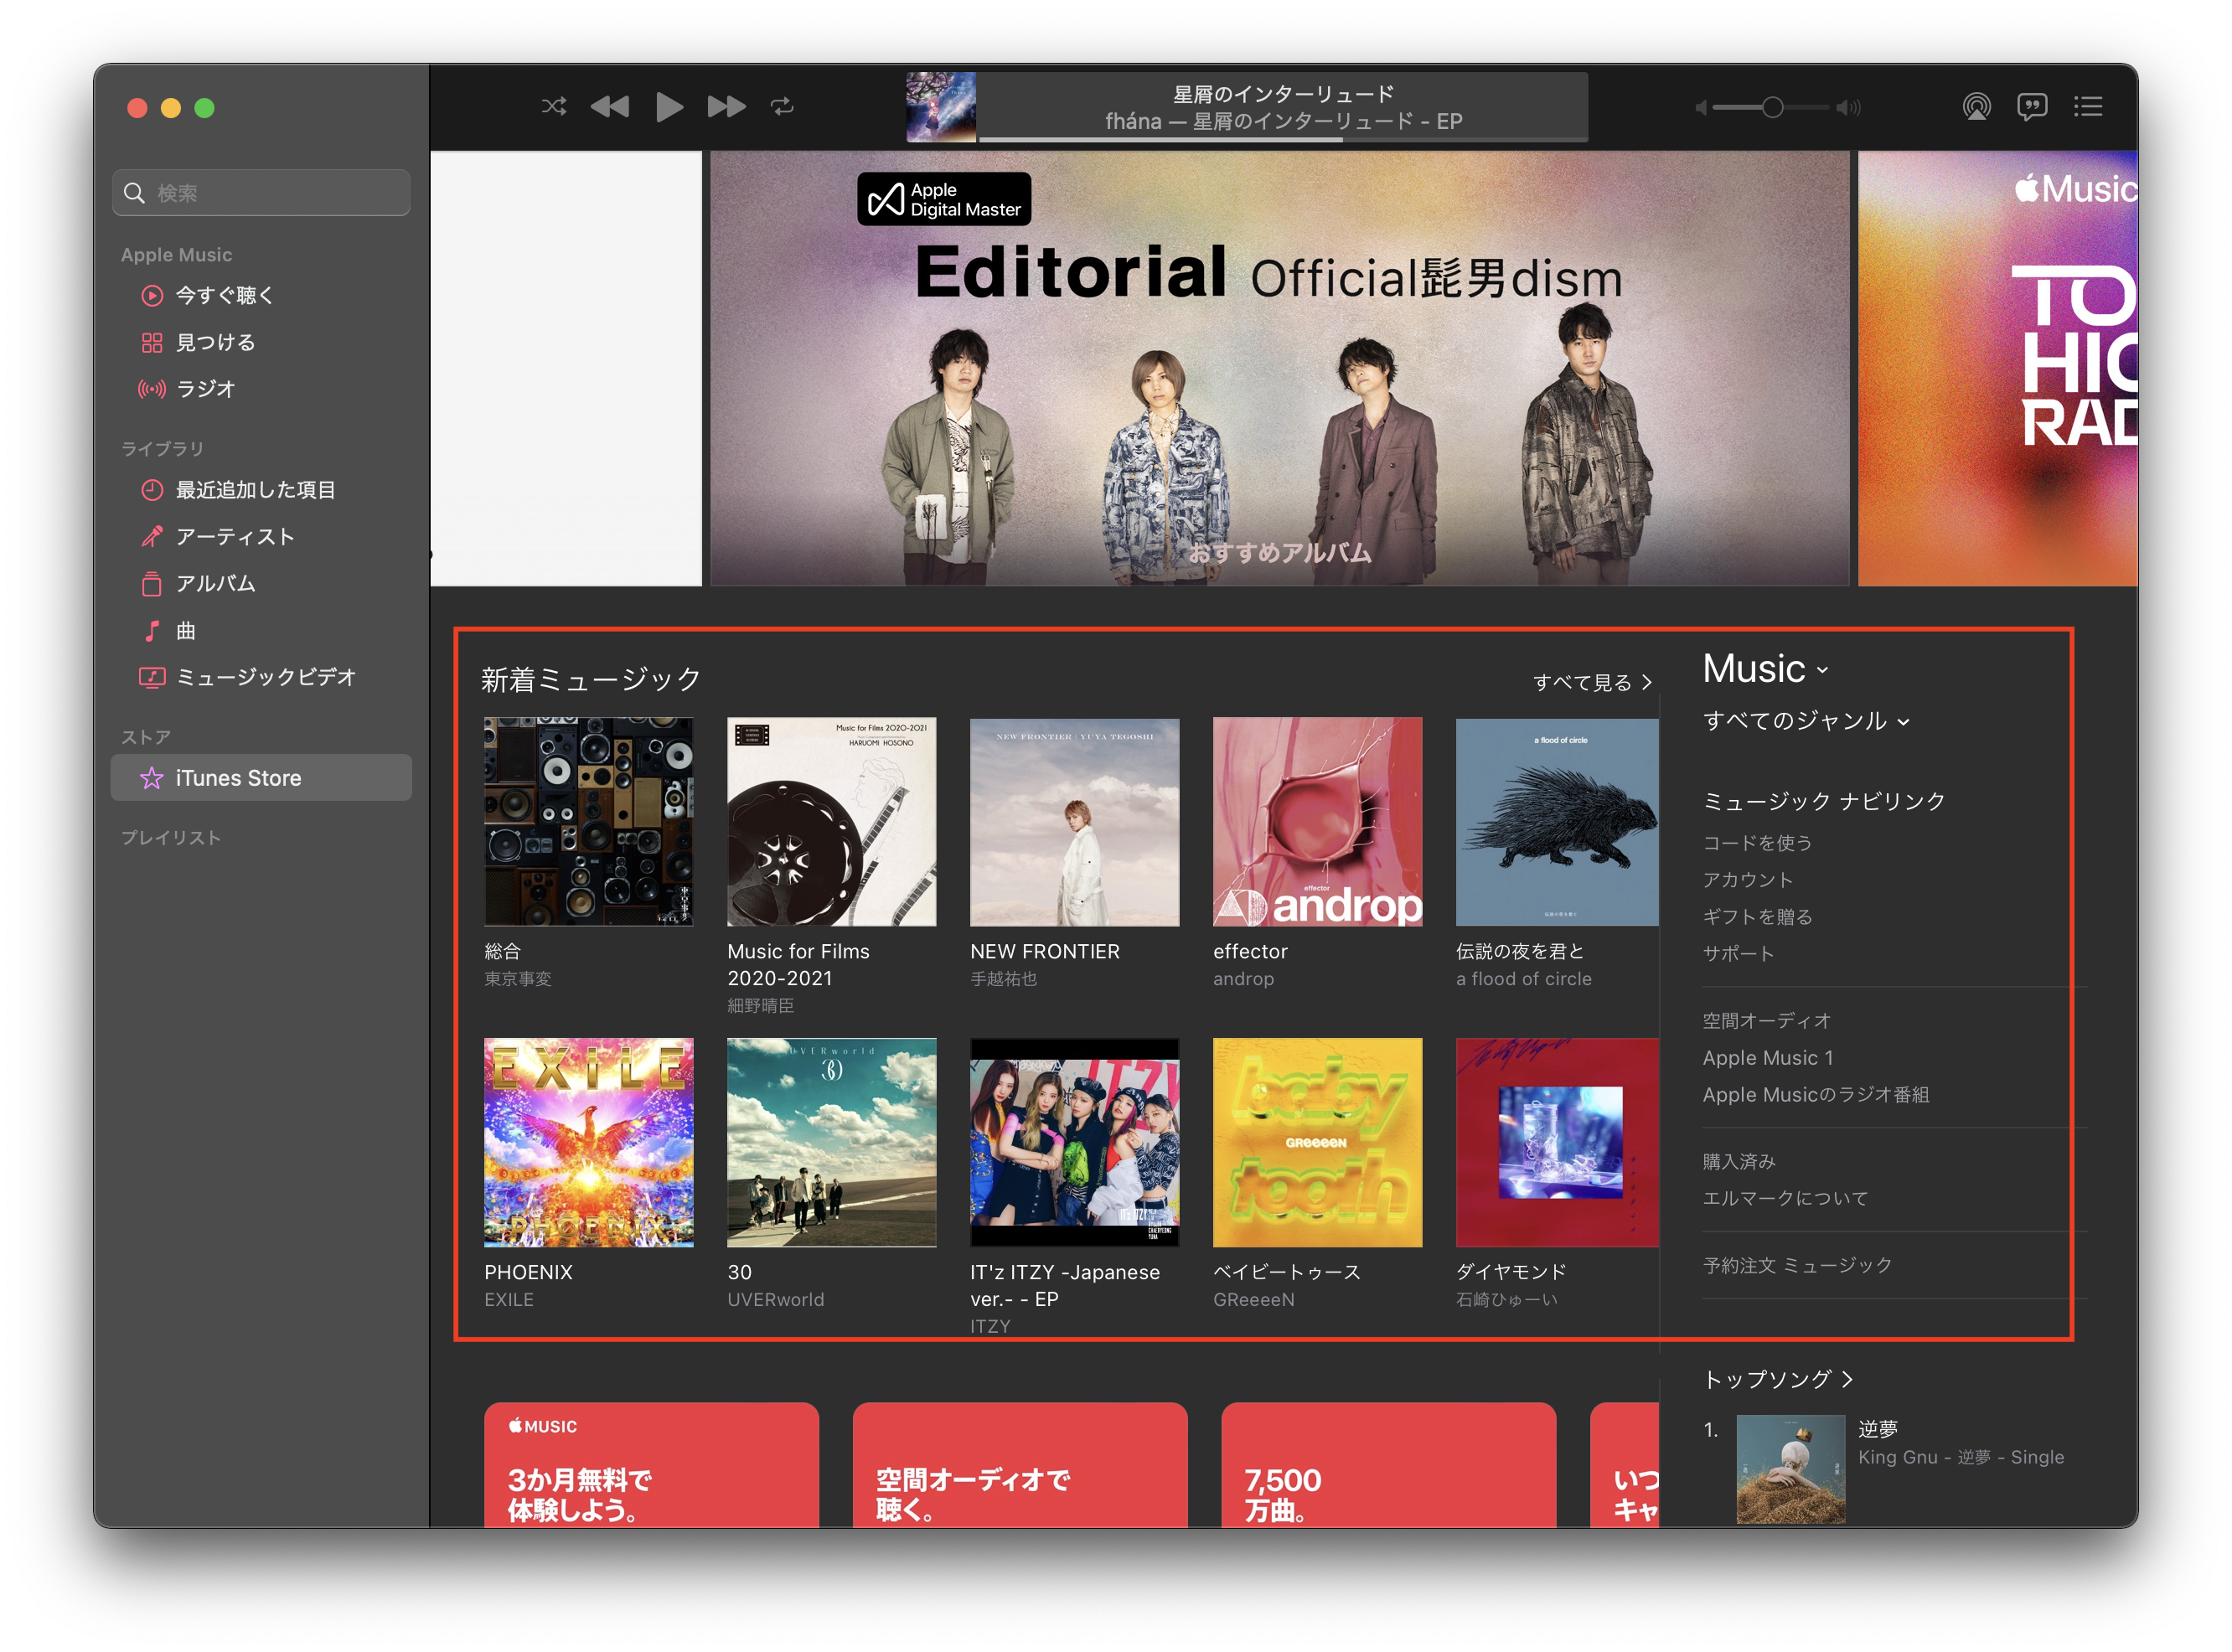Expand the Music category dropdown
Screen dimensions: 2232x1652
[x=1766, y=669]
